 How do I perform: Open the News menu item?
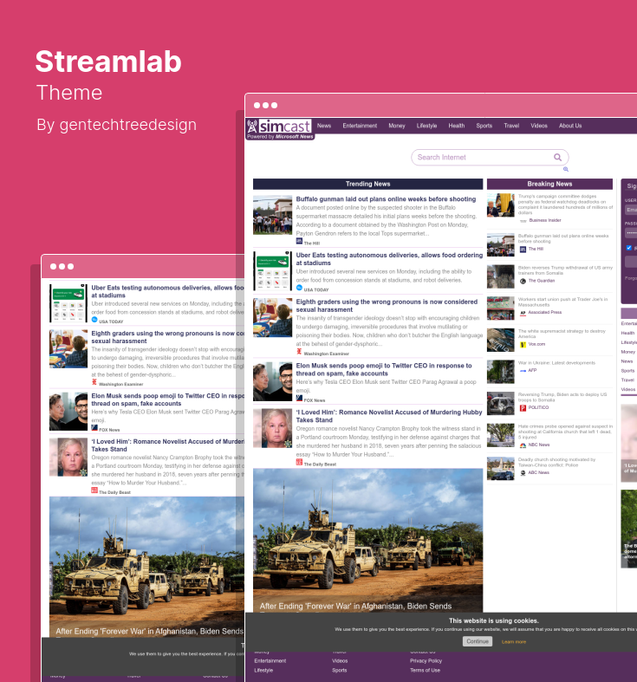coord(324,126)
